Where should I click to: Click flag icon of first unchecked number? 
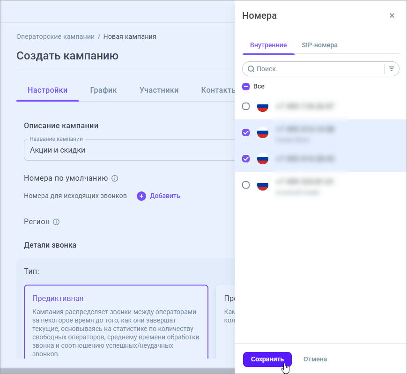click(x=262, y=106)
